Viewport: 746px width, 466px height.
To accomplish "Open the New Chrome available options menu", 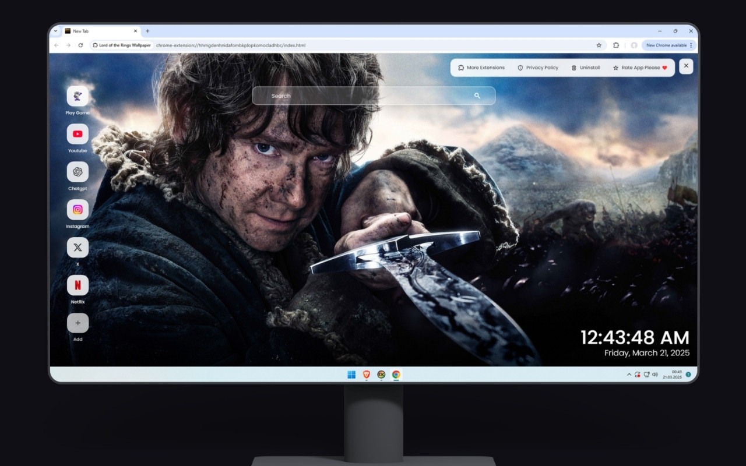I will click(x=691, y=45).
